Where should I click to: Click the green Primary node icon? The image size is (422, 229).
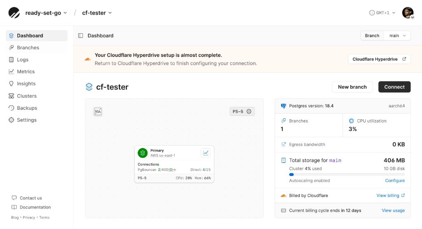[x=143, y=153]
